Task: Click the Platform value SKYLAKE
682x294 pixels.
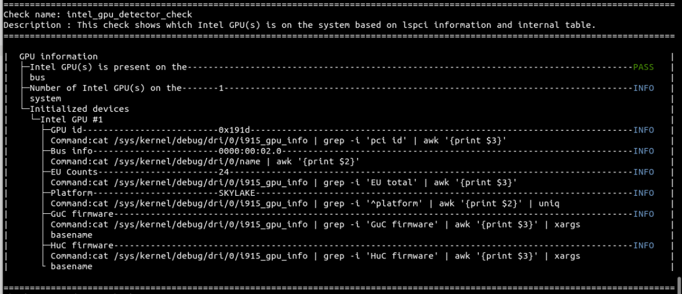Action: point(236,193)
